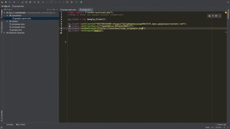The height and width of the screenshot is (129, 230).
Task: Select the completed folder row
Action: 31,15
